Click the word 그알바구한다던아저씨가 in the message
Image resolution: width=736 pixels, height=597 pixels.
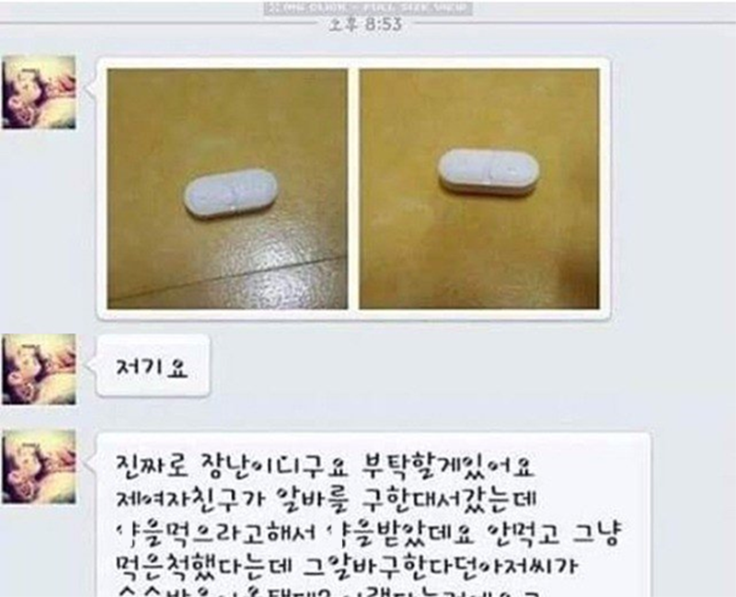pyautogui.click(x=440, y=566)
